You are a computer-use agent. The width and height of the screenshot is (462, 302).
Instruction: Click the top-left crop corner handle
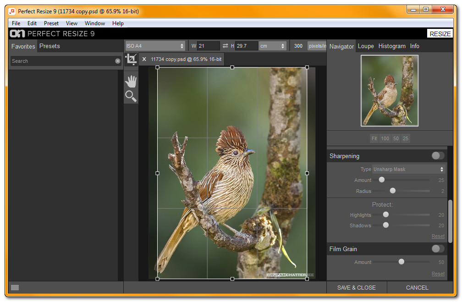point(157,67)
